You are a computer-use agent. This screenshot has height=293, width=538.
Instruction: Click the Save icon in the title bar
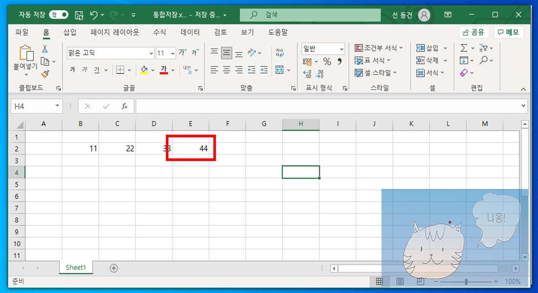click(x=79, y=15)
